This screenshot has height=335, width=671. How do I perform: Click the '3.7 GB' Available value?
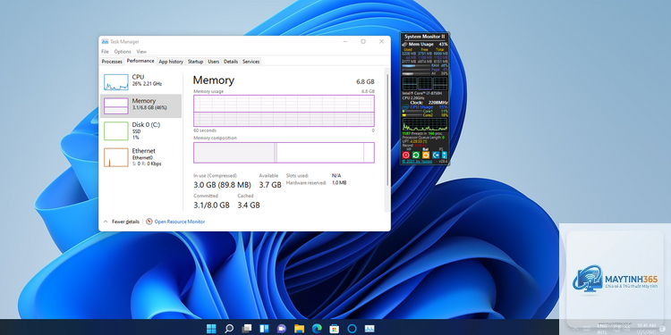pyautogui.click(x=270, y=185)
